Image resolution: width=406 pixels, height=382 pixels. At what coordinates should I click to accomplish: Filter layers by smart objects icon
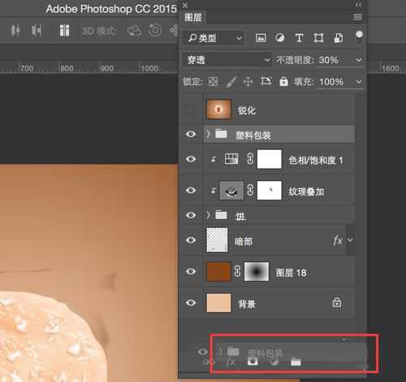pos(339,38)
